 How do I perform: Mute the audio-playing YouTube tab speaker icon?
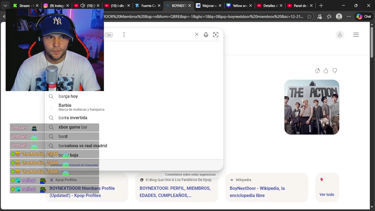pyautogui.click(x=83, y=6)
